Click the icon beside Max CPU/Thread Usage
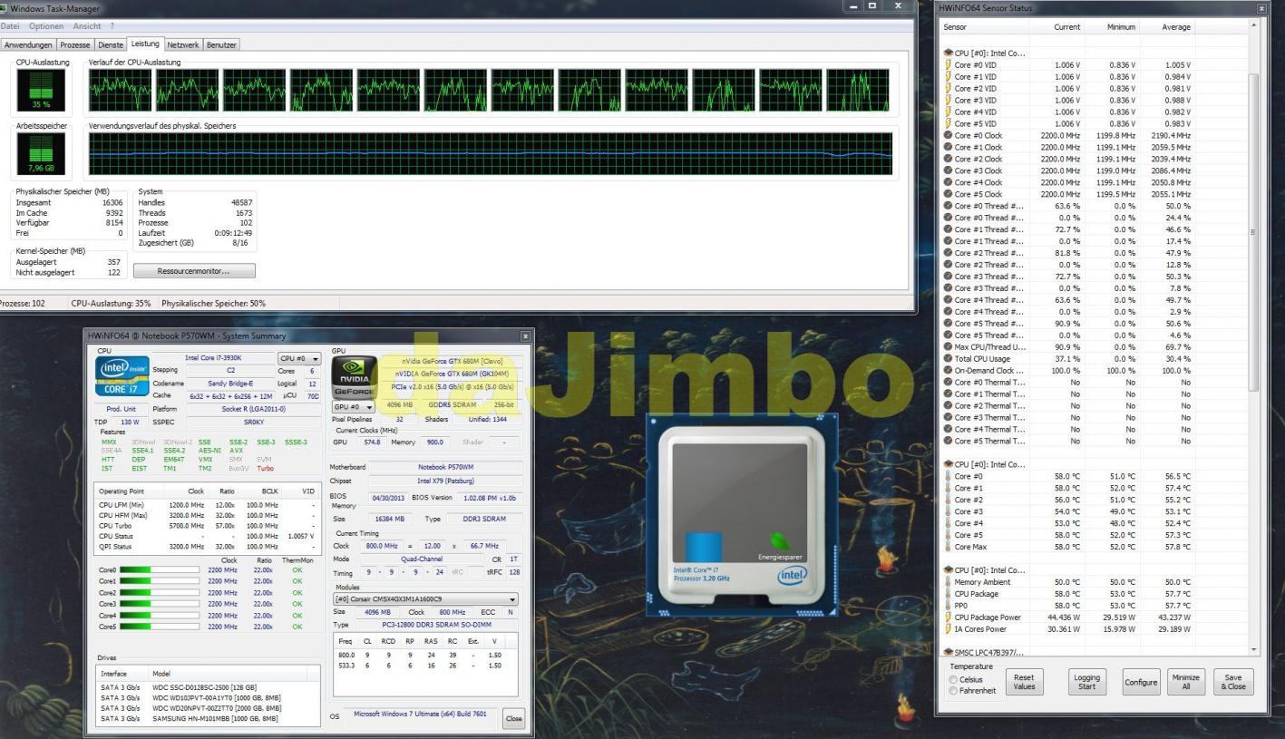 tap(948, 347)
